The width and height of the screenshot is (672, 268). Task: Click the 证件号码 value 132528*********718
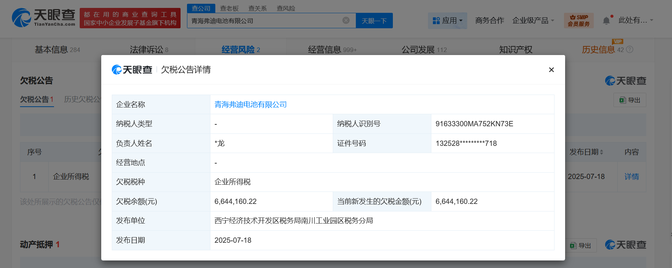[x=466, y=143]
